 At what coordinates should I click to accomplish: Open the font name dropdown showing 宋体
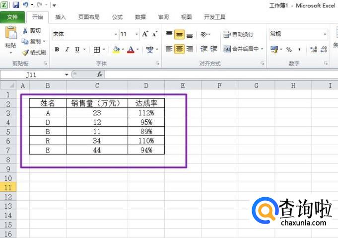tap(116, 34)
